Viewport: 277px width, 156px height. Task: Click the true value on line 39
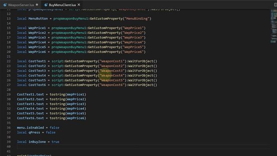55,142
